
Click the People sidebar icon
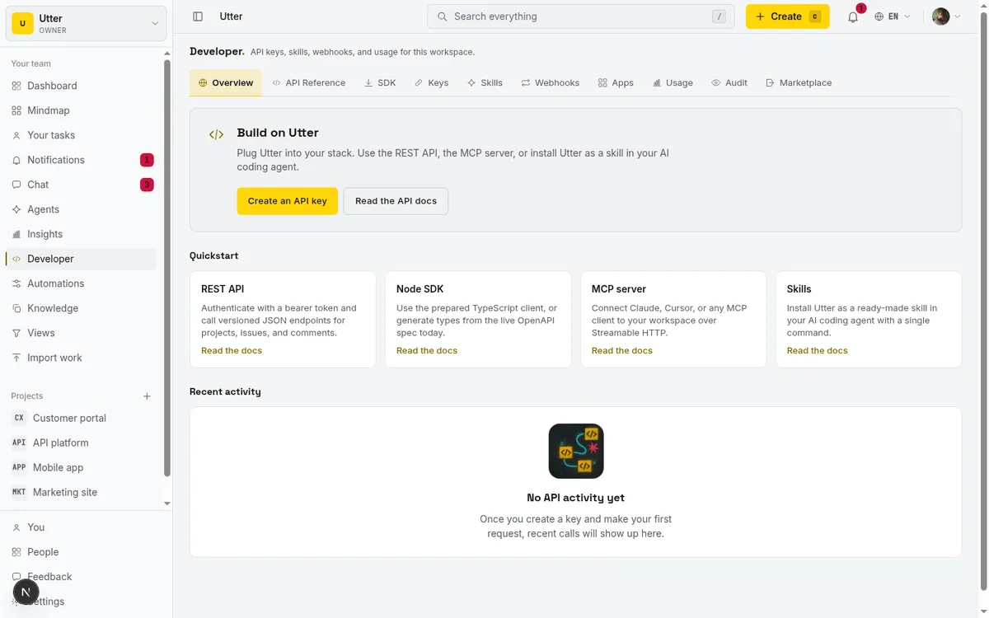click(x=16, y=552)
